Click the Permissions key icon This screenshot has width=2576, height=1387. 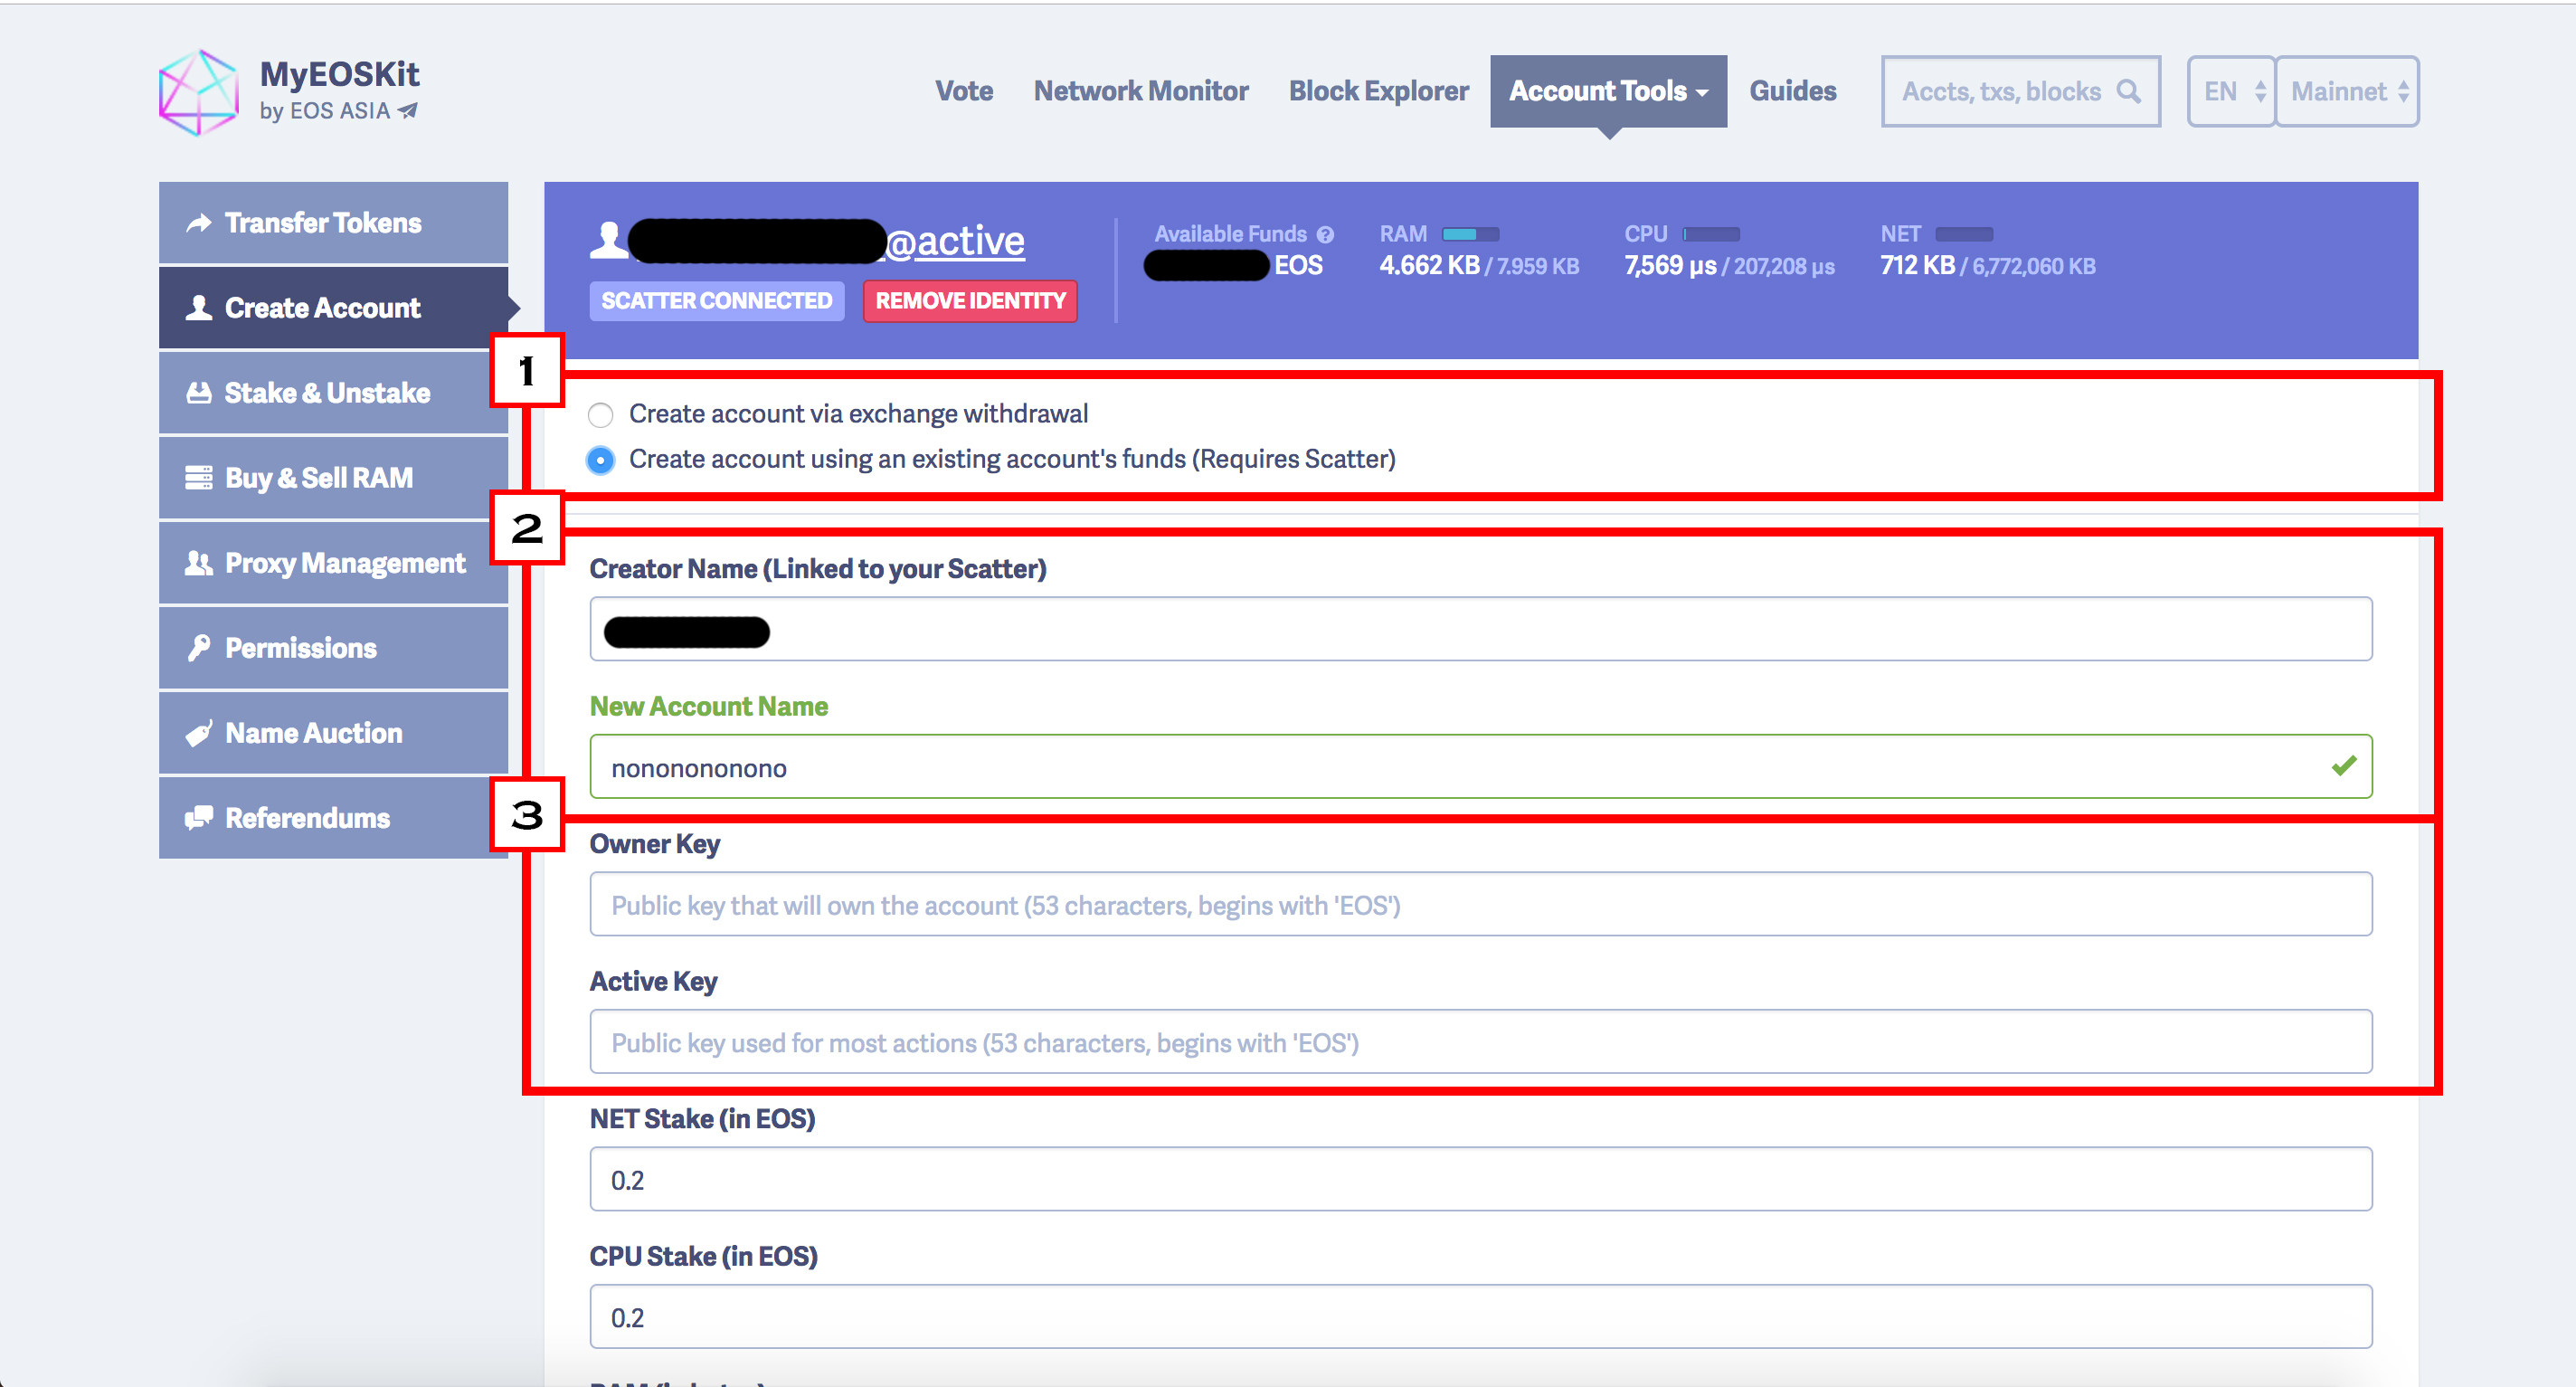pyautogui.click(x=199, y=648)
